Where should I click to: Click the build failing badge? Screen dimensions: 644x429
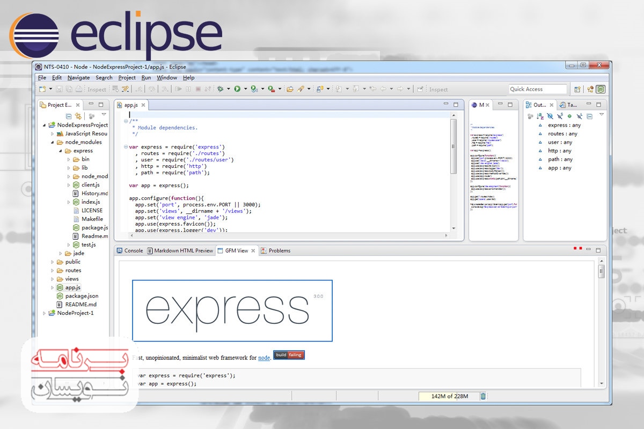click(289, 355)
